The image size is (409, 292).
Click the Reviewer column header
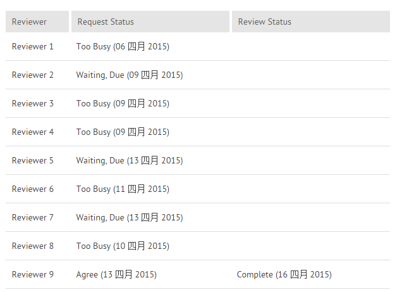coord(29,22)
